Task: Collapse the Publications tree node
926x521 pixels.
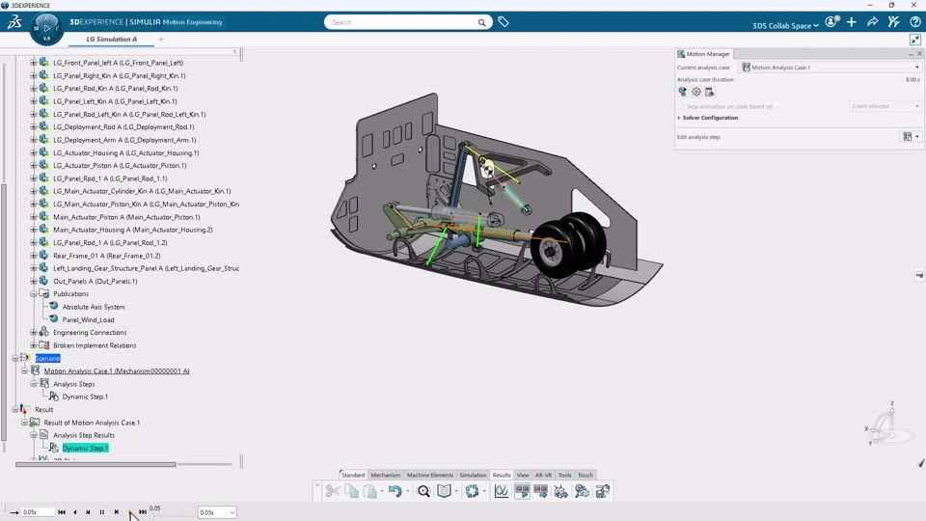Action: click(x=33, y=294)
